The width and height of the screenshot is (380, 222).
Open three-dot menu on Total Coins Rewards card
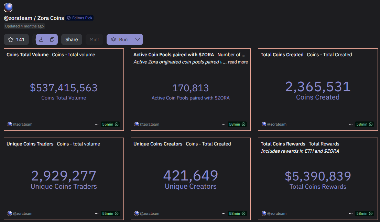pyautogui.click(x=351, y=213)
